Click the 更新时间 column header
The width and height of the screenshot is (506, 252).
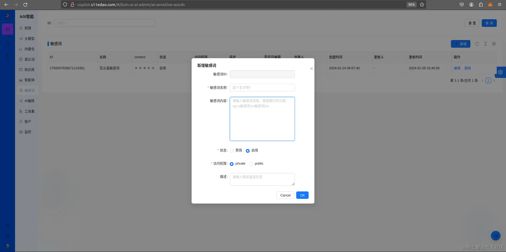coord(416,57)
